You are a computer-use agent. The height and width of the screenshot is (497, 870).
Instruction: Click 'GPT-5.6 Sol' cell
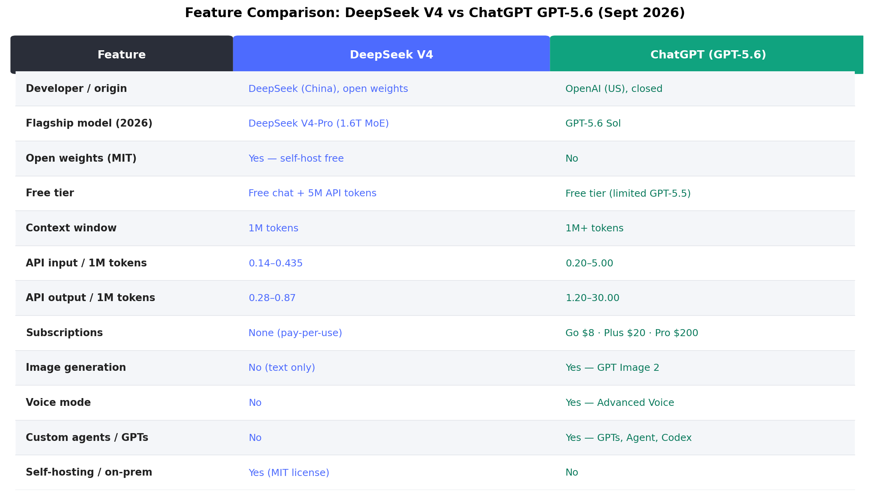pyautogui.click(x=593, y=123)
